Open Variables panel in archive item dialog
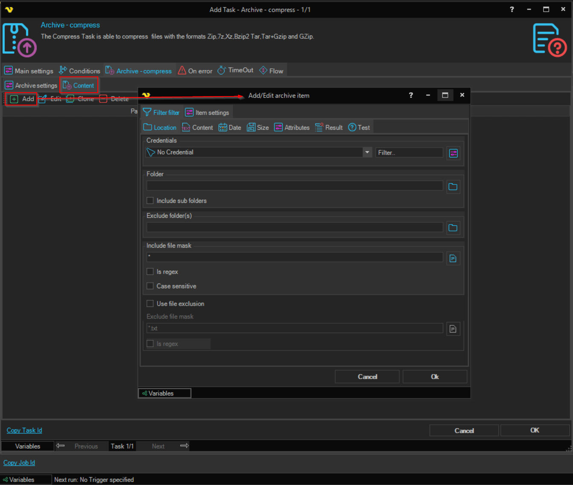 (164, 393)
